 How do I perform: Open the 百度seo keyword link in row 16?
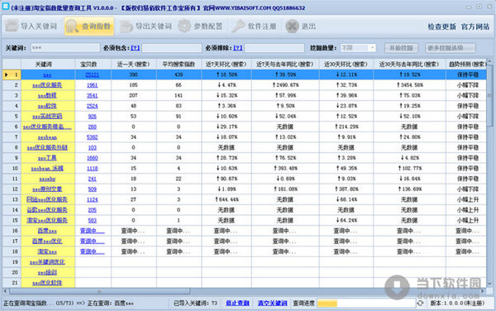(47, 231)
